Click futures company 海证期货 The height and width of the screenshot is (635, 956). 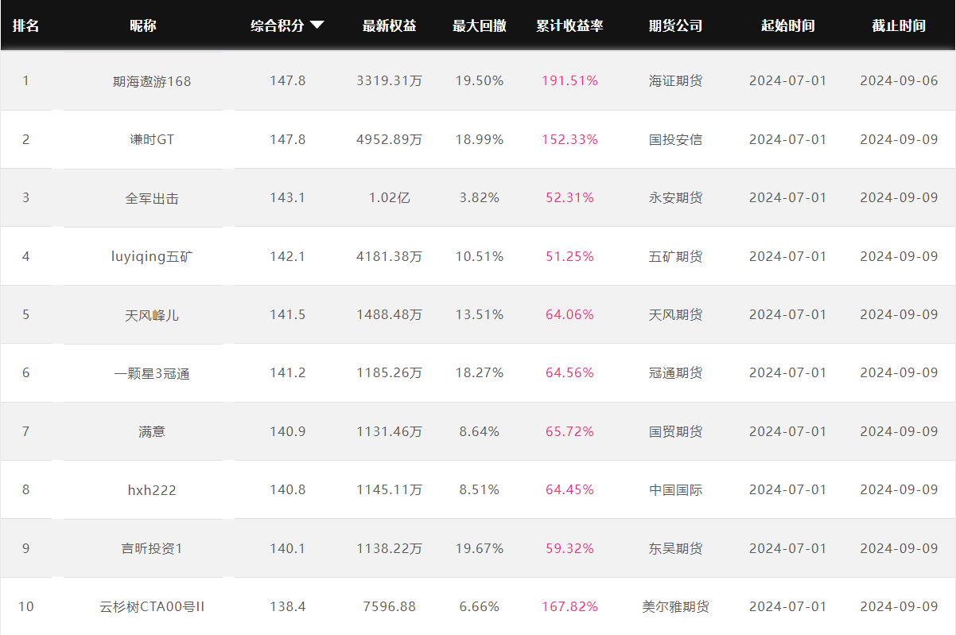676,81
